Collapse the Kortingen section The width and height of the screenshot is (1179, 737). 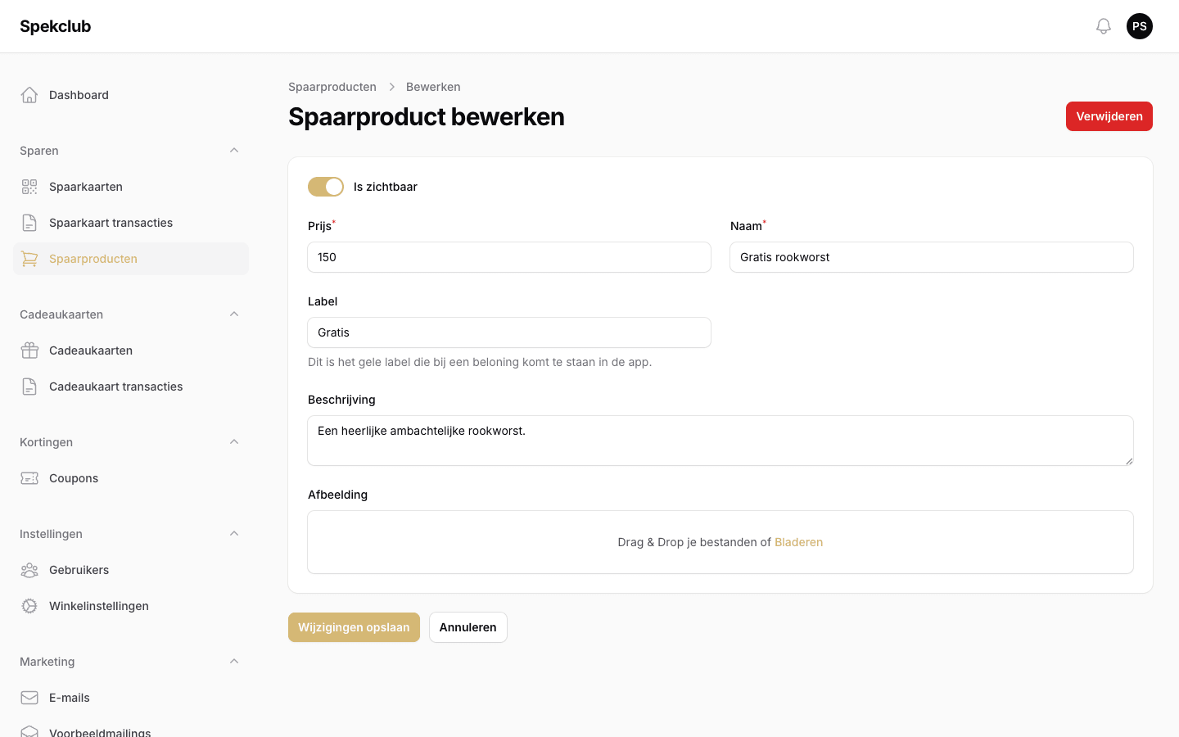pyautogui.click(x=234, y=442)
